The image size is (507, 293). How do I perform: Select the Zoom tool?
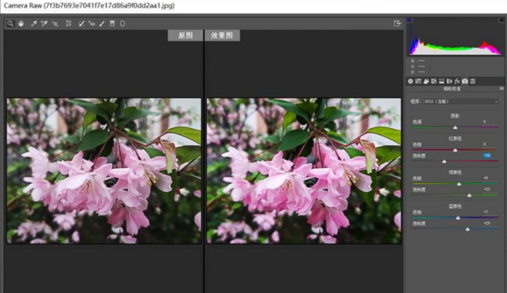(x=10, y=24)
